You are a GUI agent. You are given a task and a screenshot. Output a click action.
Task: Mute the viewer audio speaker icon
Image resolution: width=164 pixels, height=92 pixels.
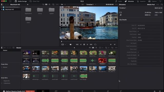click(71, 44)
